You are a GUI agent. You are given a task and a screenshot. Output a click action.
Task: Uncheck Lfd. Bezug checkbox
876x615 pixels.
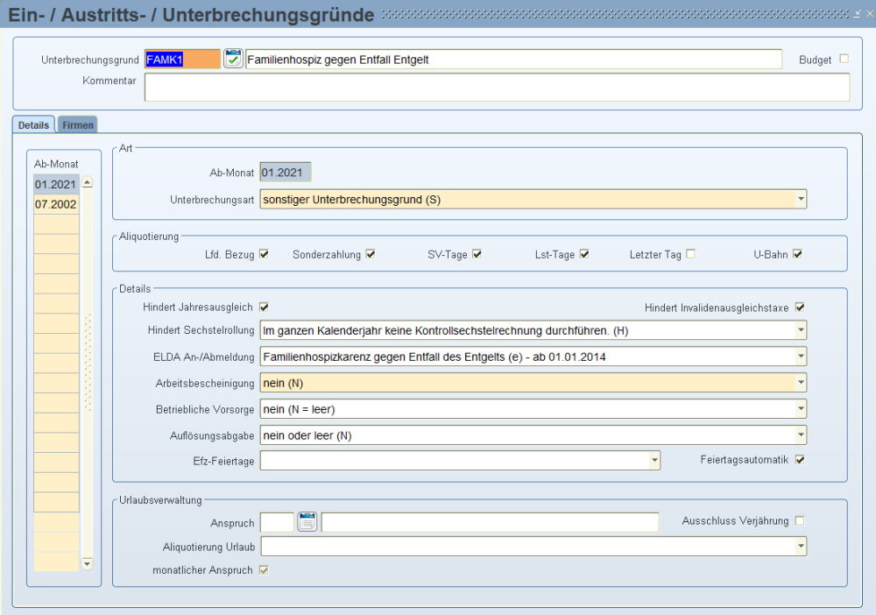click(x=265, y=254)
